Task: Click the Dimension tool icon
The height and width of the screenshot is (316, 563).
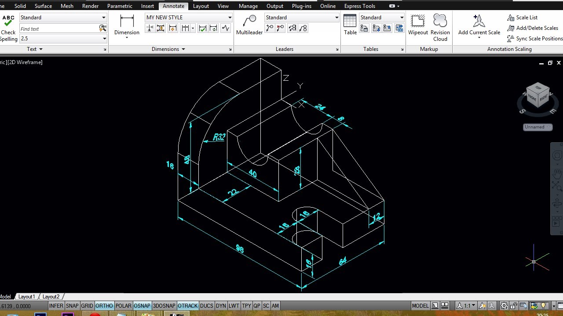Action: (127, 21)
